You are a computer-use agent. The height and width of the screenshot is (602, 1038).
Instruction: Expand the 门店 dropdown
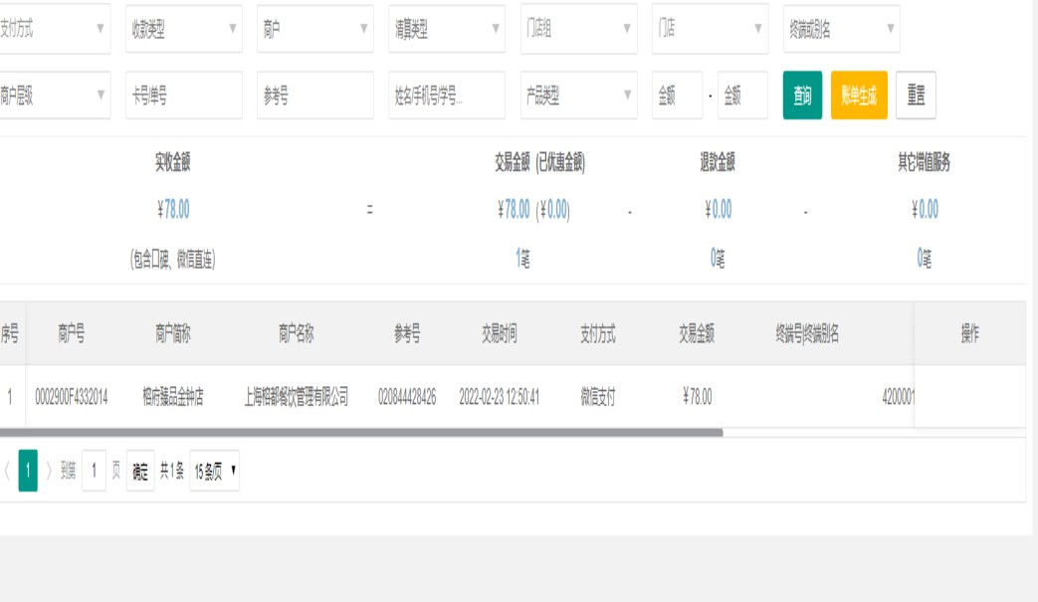click(x=710, y=29)
